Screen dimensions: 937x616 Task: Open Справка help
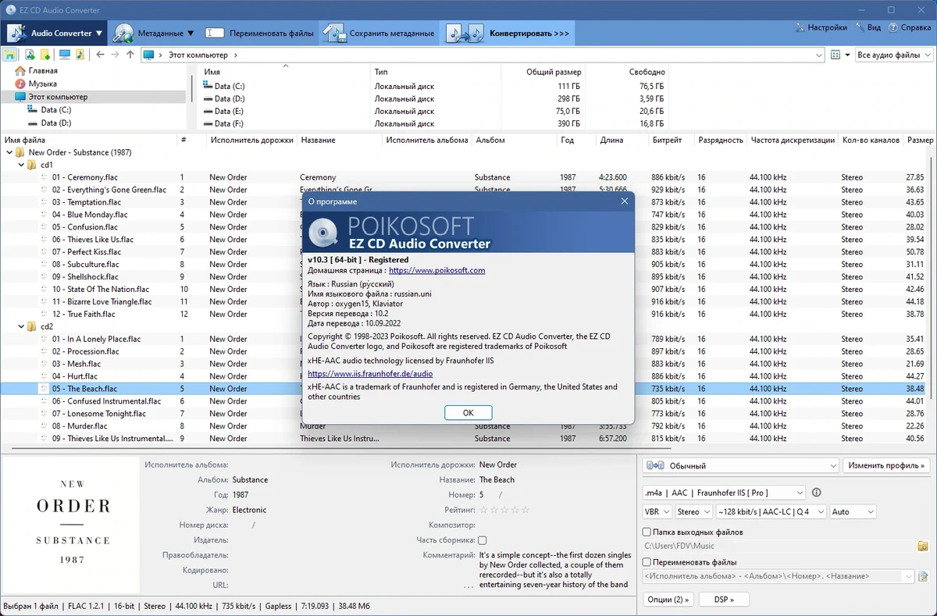coord(909,27)
